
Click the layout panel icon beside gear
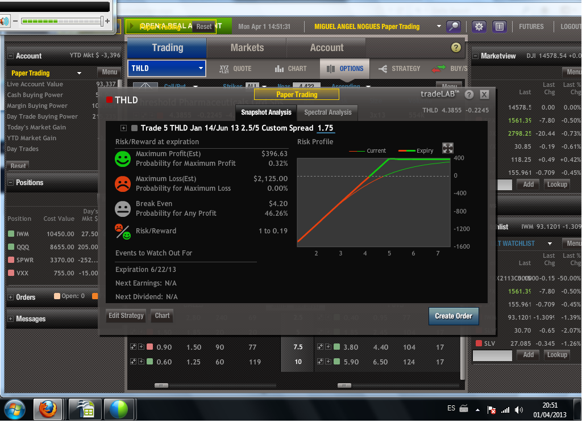(500, 26)
